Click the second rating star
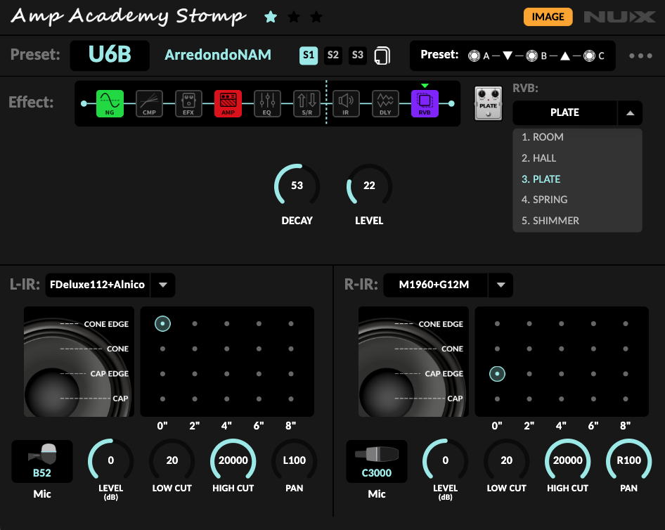The image size is (665, 530). point(293,17)
